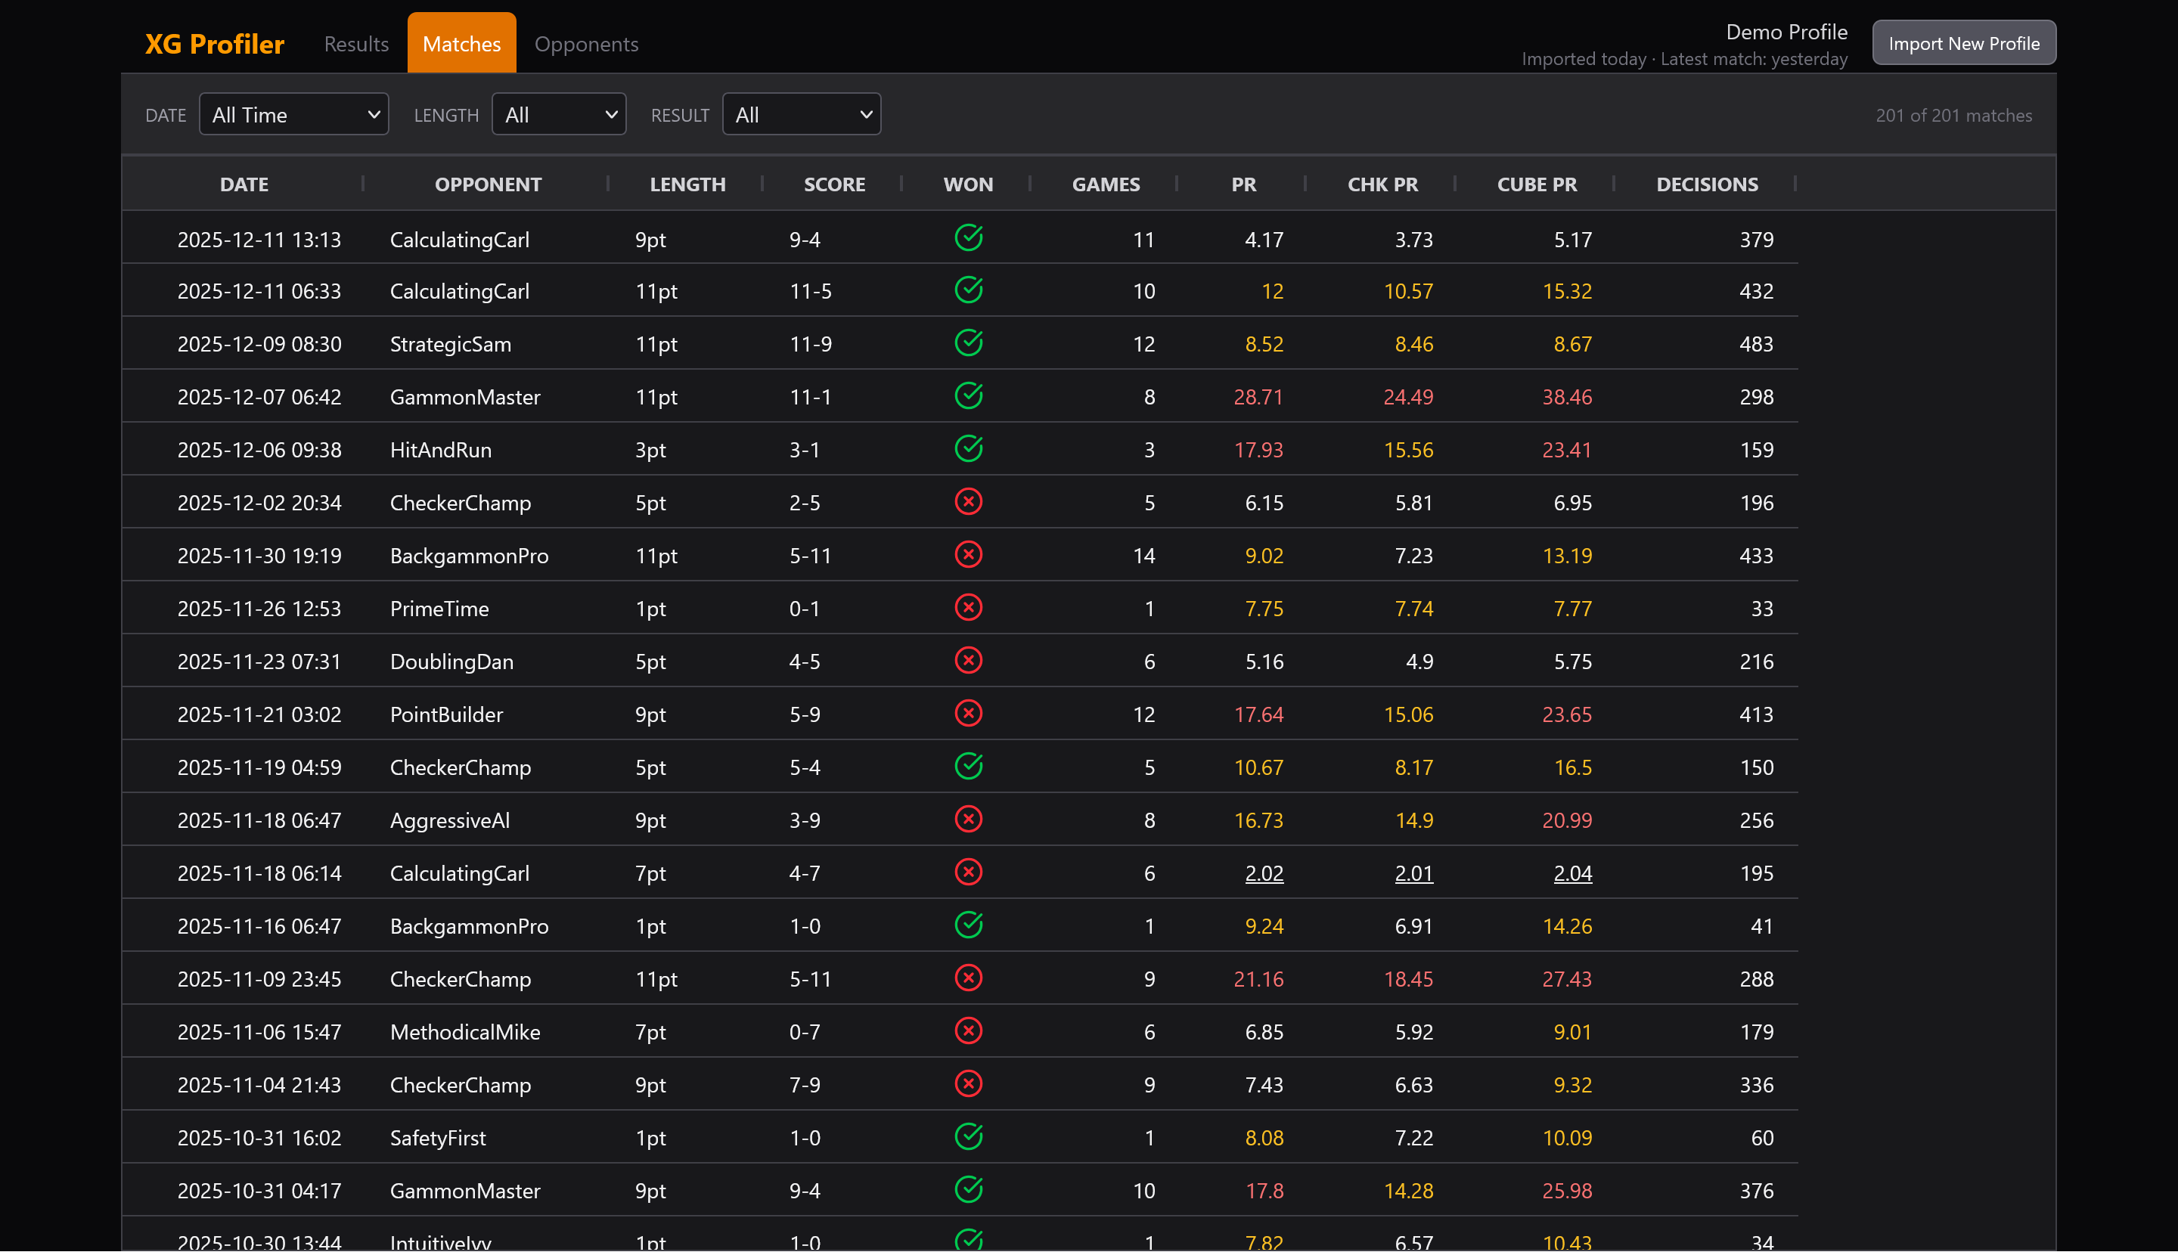Click green checkmark for SafetyFirst match
The width and height of the screenshot is (2178, 1252).
point(968,1137)
